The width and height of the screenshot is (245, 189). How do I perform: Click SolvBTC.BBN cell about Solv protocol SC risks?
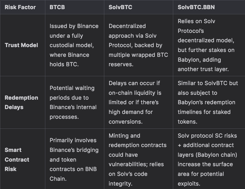pos(207,159)
